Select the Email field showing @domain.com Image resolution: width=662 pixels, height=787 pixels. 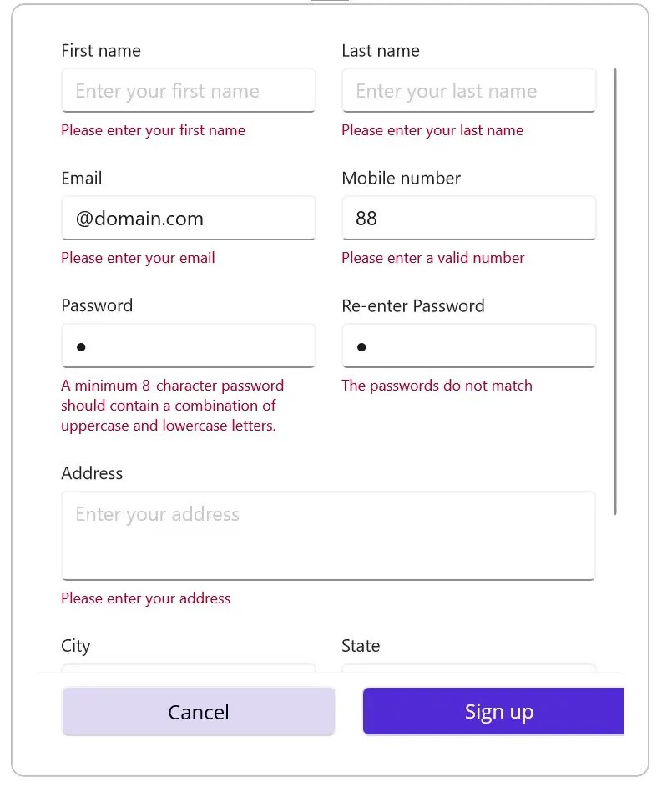pyautogui.click(x=188, y=218)
